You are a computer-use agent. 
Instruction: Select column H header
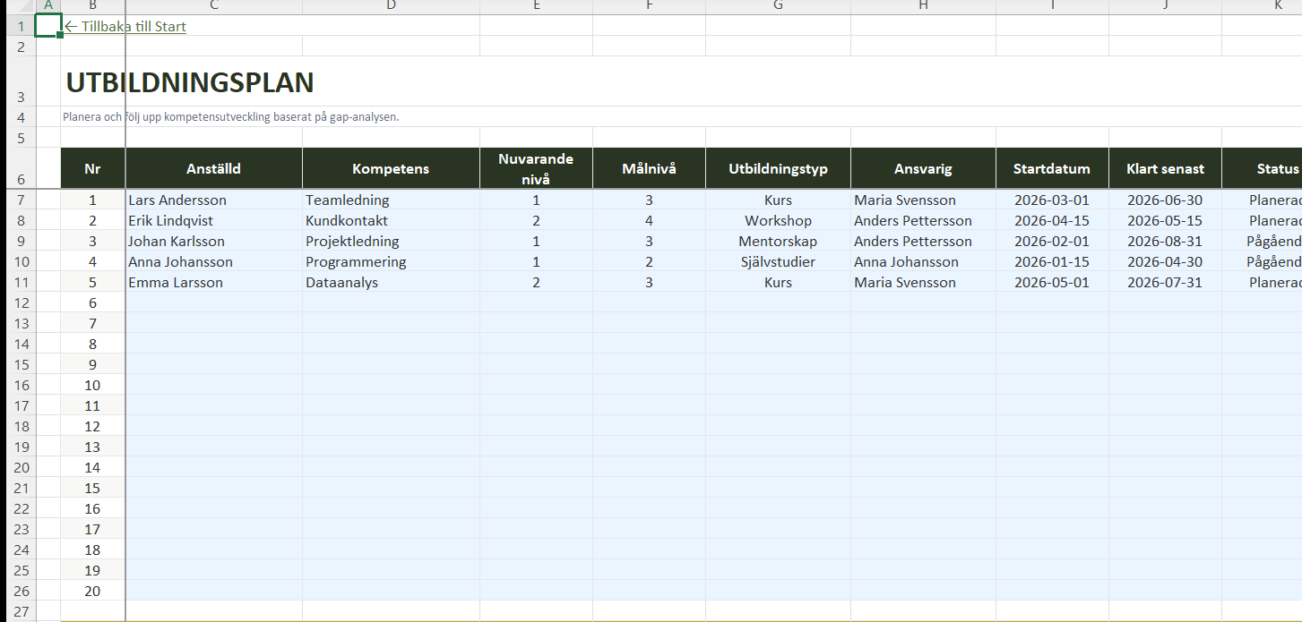923,6
